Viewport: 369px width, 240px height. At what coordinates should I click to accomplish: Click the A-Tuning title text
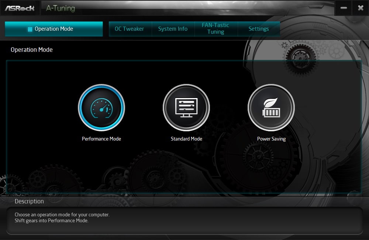click(x=61, y=8)
